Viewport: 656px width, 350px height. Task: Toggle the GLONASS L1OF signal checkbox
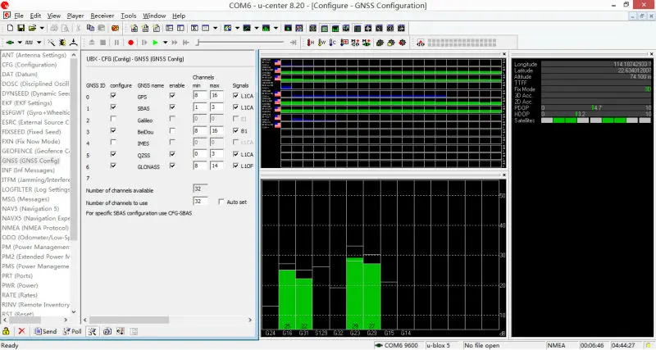pyautogui.click(x=235, y=166)
